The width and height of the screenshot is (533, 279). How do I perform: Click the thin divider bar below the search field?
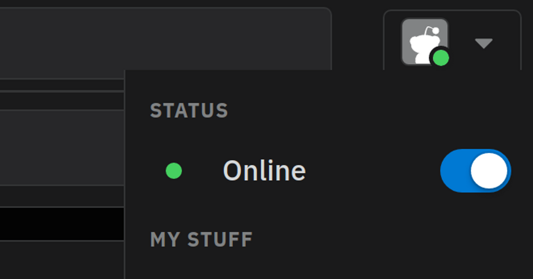coord(62,85)
